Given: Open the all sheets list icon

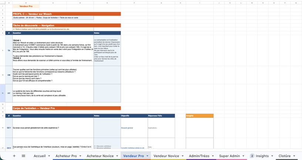Looking at the screenshot, I should [23, 156].
